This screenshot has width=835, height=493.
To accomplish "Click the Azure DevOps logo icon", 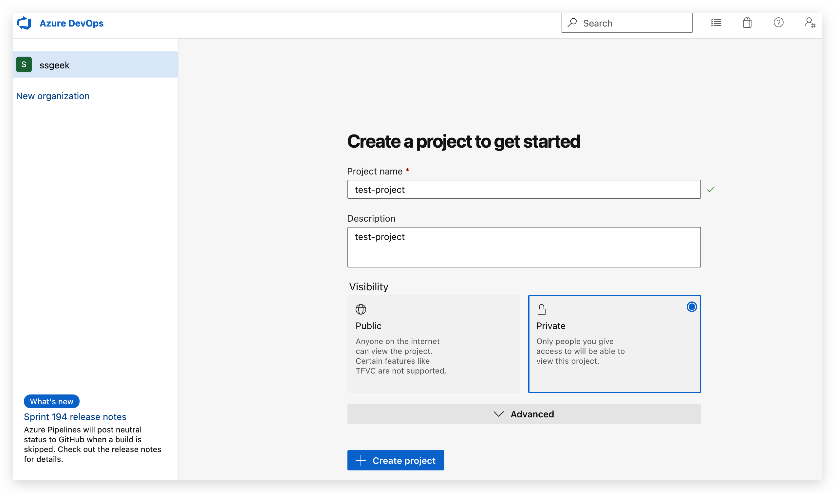I will 24,23.
